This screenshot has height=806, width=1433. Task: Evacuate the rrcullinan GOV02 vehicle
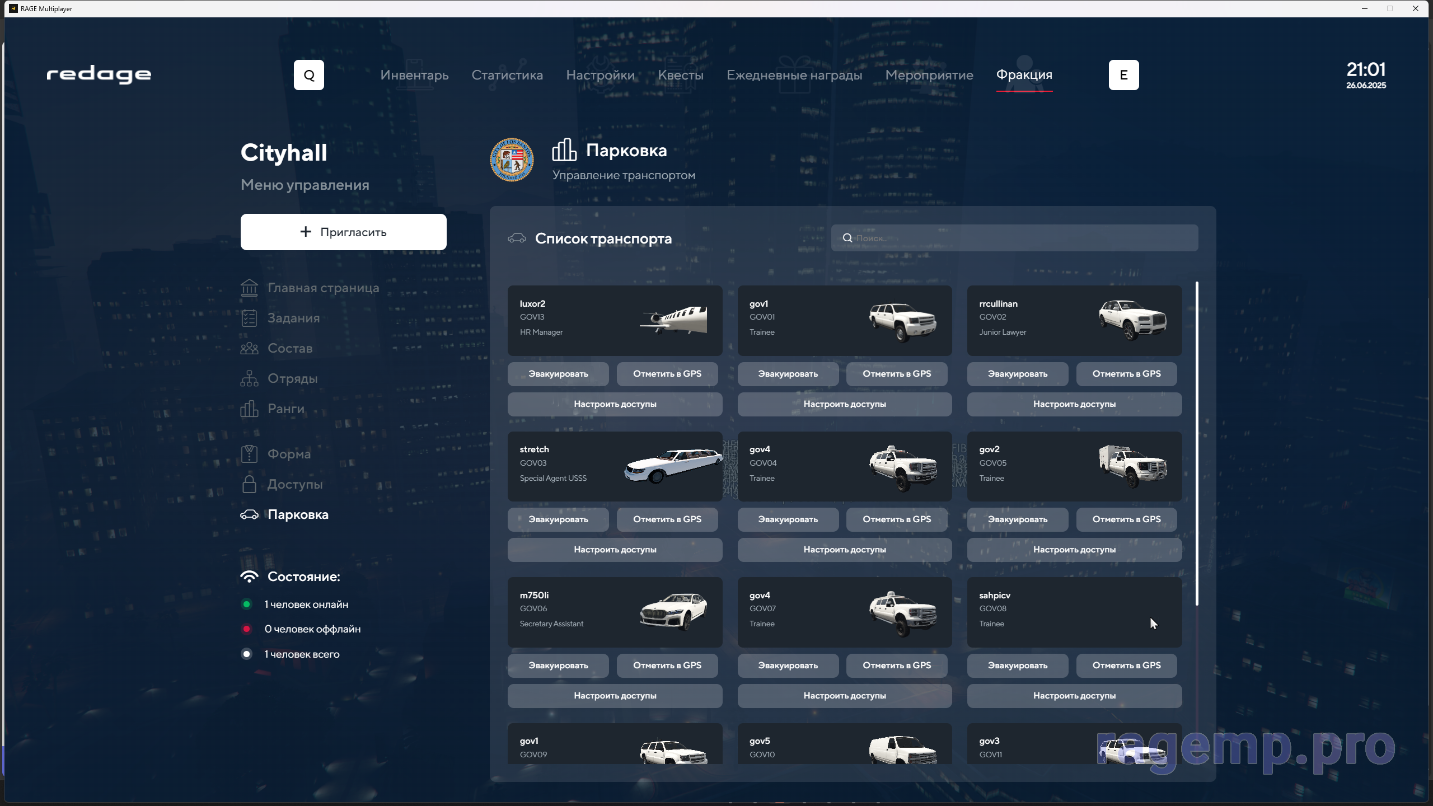coord(1018,374)
